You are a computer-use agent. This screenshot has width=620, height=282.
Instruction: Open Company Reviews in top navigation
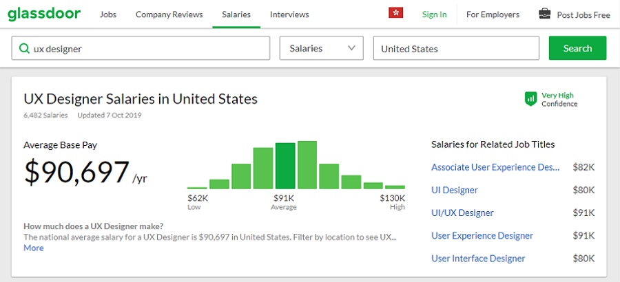[169, 14]
